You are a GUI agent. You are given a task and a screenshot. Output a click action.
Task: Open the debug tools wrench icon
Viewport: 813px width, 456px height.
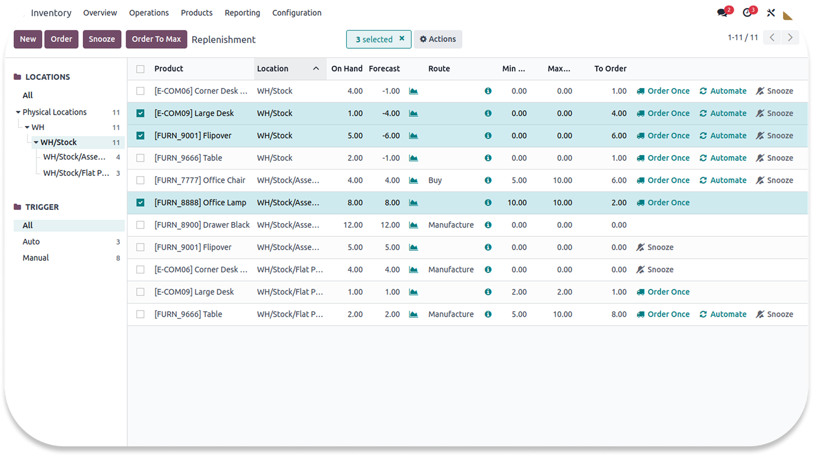tap(771, 13)
